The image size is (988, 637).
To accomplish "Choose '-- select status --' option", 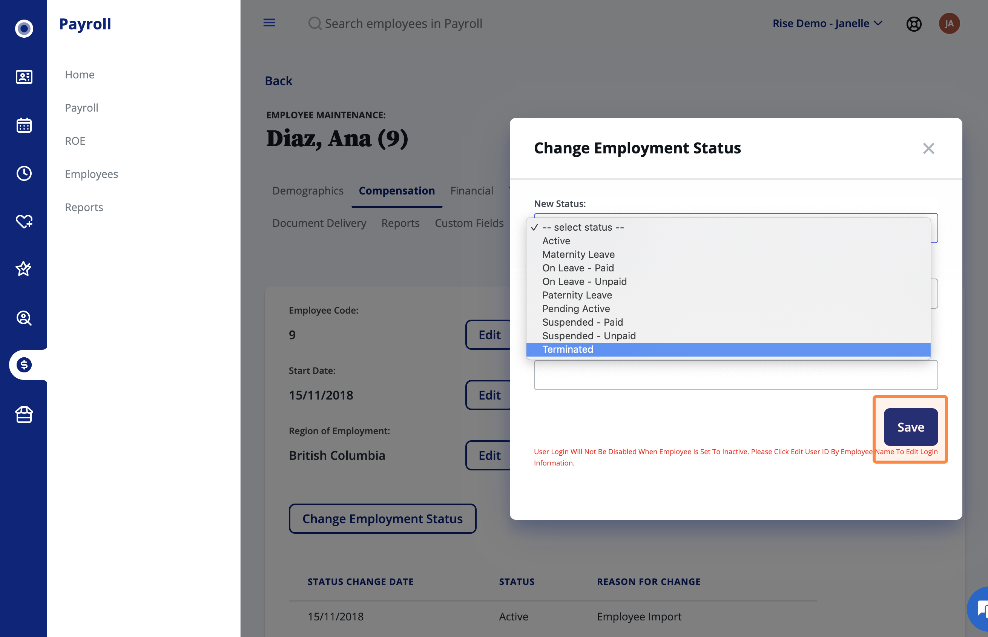I will tap(728, 227).
